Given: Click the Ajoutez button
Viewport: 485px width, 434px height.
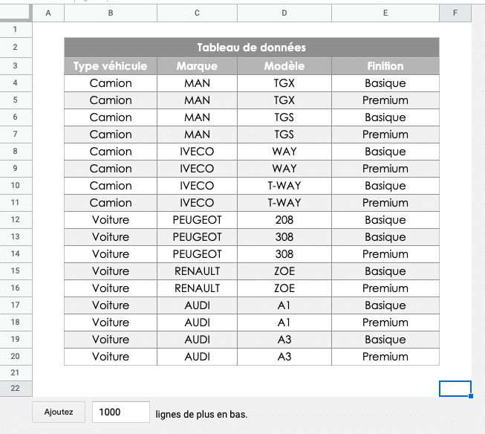Looking at the screenshot, I should (59, 412).
